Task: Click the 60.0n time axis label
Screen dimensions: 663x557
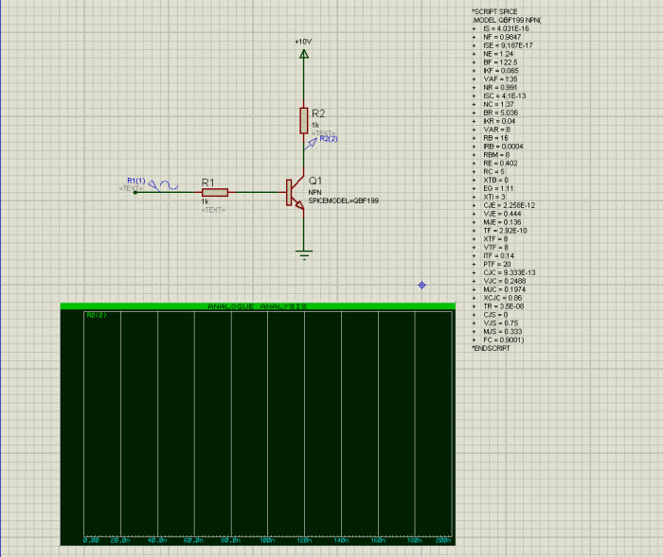Action: coord(193,540)
